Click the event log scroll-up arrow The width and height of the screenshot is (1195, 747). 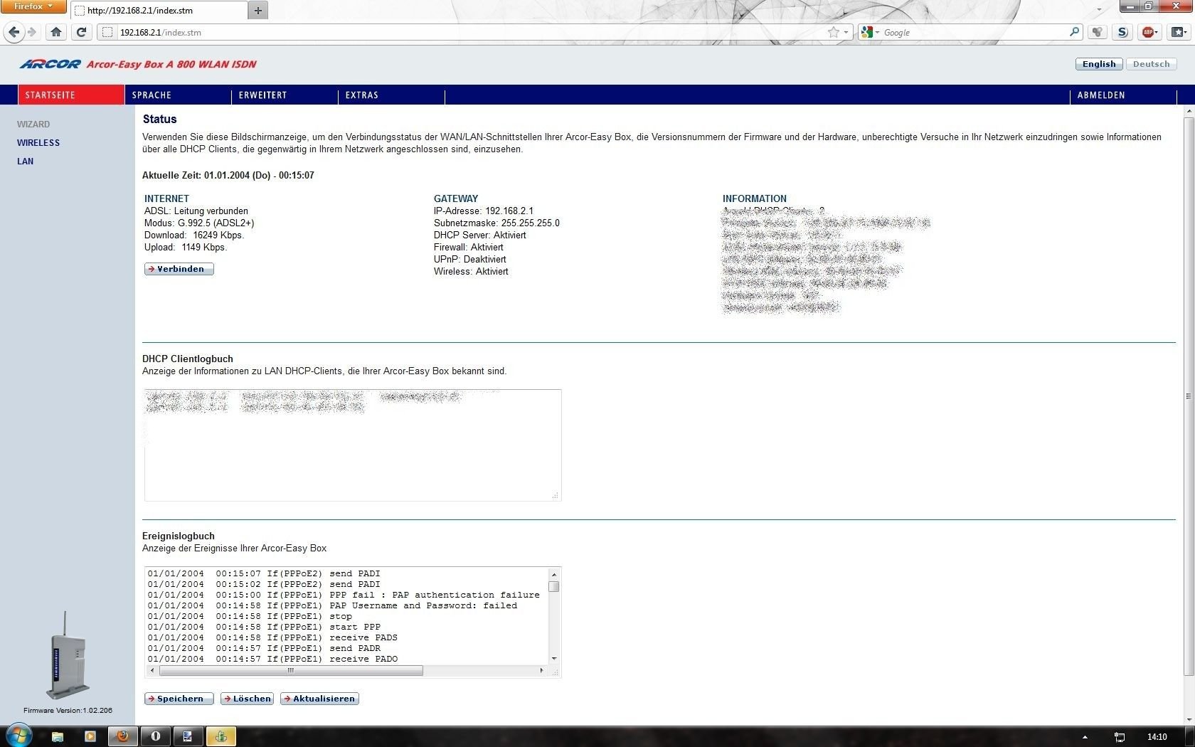(554, 574)
